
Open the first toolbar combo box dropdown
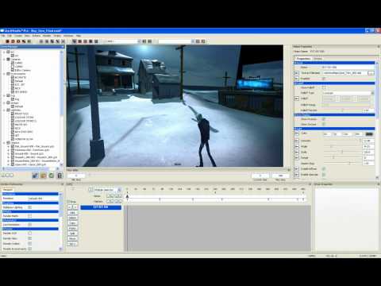pyautogui.click(x=139, y=41)
